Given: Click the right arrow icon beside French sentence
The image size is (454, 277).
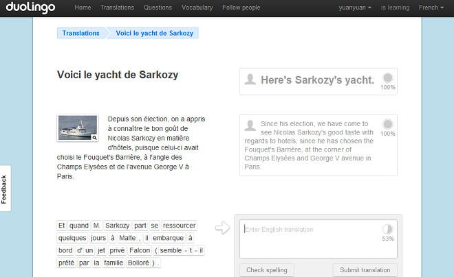Looking at the screenshot, I should tap(223, 228).
